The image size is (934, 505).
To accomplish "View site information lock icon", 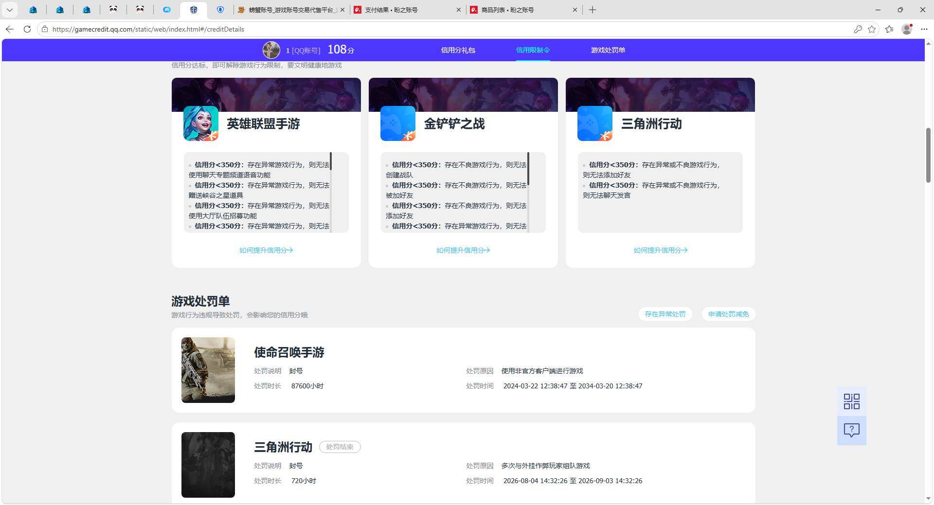I will pyautogui.click(x=45, y=29).
